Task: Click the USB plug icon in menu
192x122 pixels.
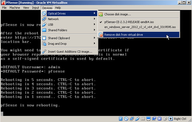Action: click(x=44, y=25)
